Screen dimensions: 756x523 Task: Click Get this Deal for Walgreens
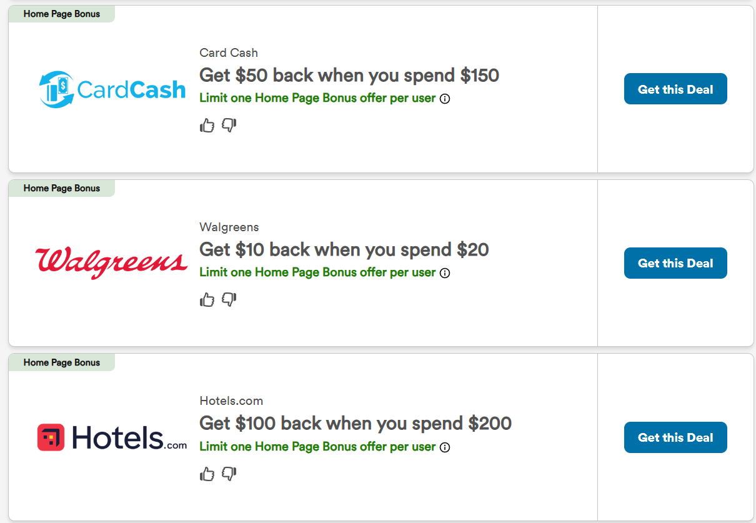pos(675,263)
